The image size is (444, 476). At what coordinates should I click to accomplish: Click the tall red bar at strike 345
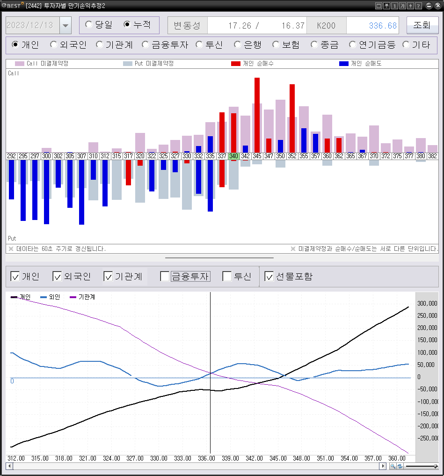257,115
